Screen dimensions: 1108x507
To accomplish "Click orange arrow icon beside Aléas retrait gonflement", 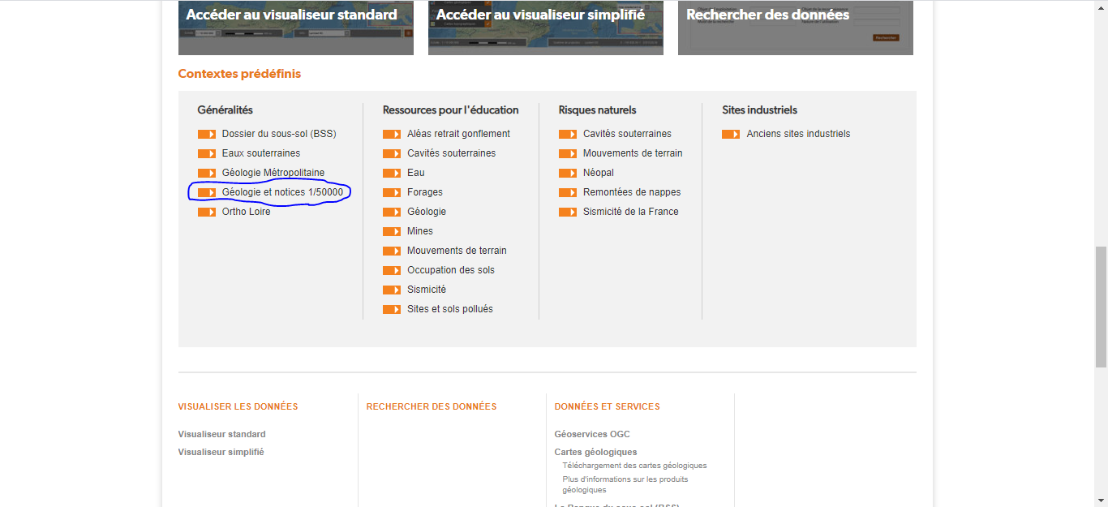I will (x=392, y=134).
